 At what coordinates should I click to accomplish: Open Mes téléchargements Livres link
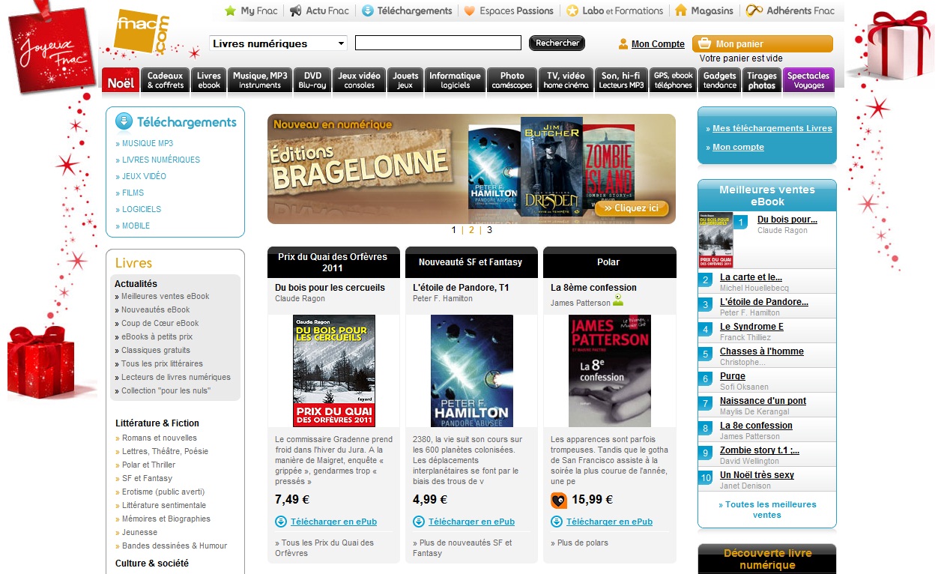(772, 128)
